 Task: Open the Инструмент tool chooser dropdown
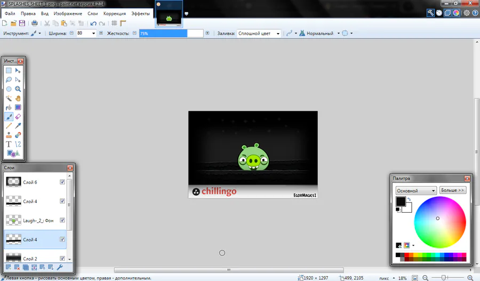[x=36, y=33]
